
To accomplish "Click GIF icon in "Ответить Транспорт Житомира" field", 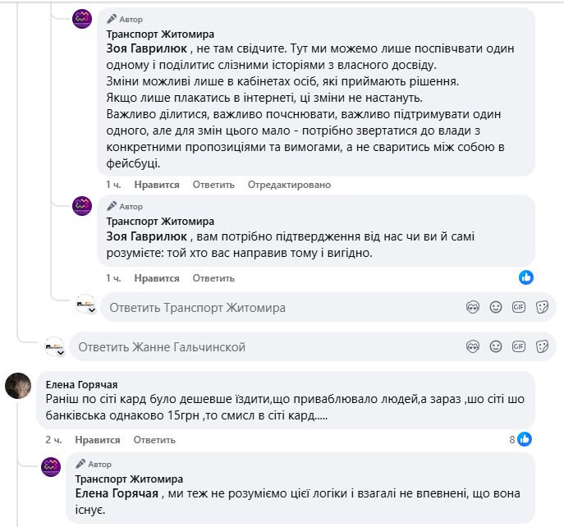I will coord(518,308).
